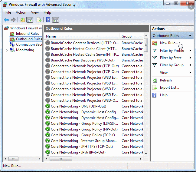Click New Rule... in Actions pane
This screenshot has width=196, height=172.
point(169,43)
